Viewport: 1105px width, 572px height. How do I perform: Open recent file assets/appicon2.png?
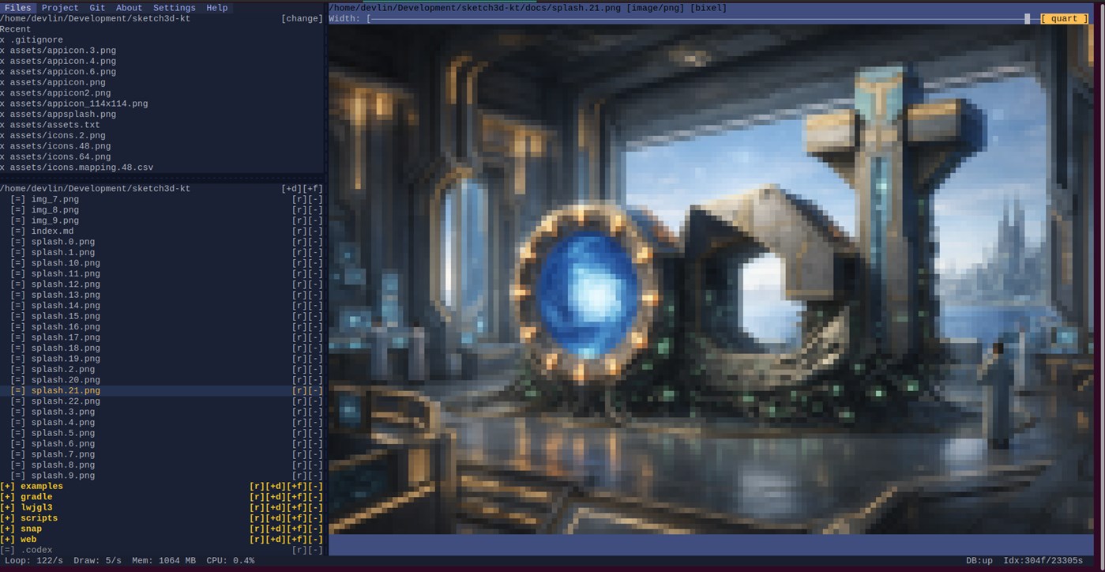60,93
